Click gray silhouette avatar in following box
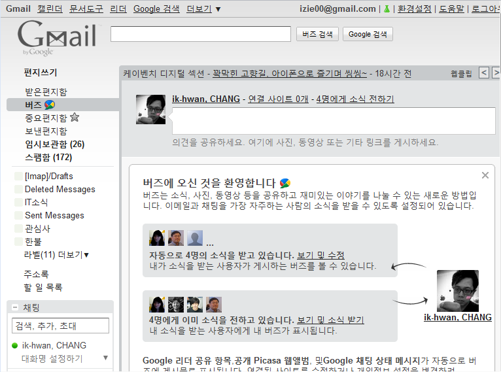This screenshot has width=501, height=372. click(x=195, y=238)
